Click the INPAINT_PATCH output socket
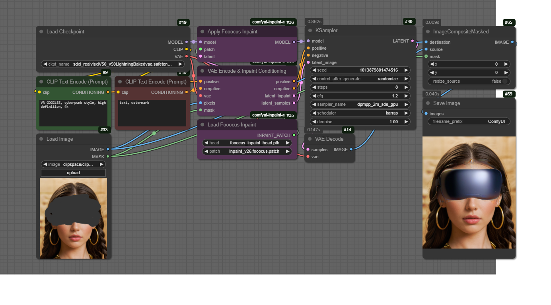551x305 pixels. [294, 135]
